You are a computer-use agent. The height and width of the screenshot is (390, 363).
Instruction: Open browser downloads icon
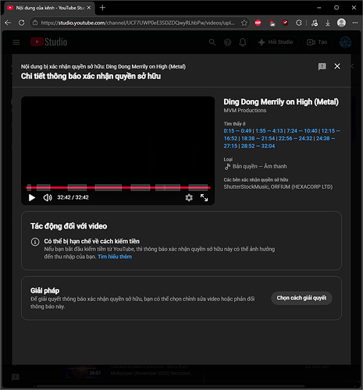click(x=328, y=23)
